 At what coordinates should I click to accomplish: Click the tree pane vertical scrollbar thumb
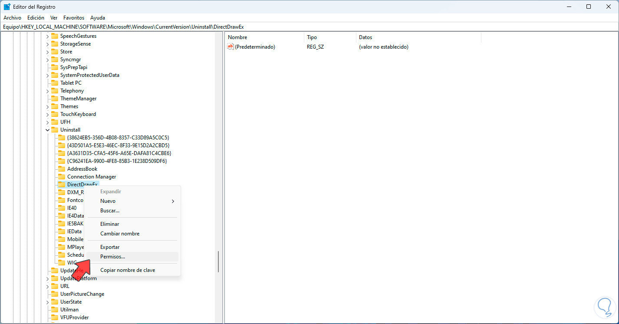218,261
